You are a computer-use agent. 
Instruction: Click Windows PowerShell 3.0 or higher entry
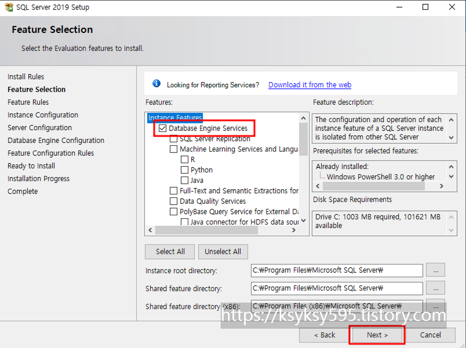pyautogui.click(x=381, y=177)
